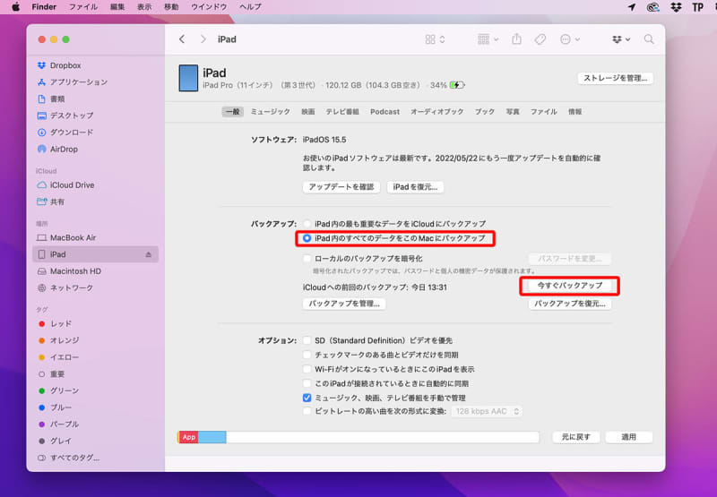Screen dimensions: 717x497
Task: Toggle SD (Standard Definition) video checkbox
Action: point(307,340)
